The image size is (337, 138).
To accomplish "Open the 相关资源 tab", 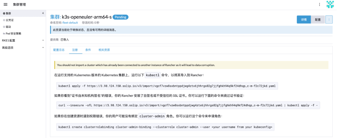I will (104, 50).
